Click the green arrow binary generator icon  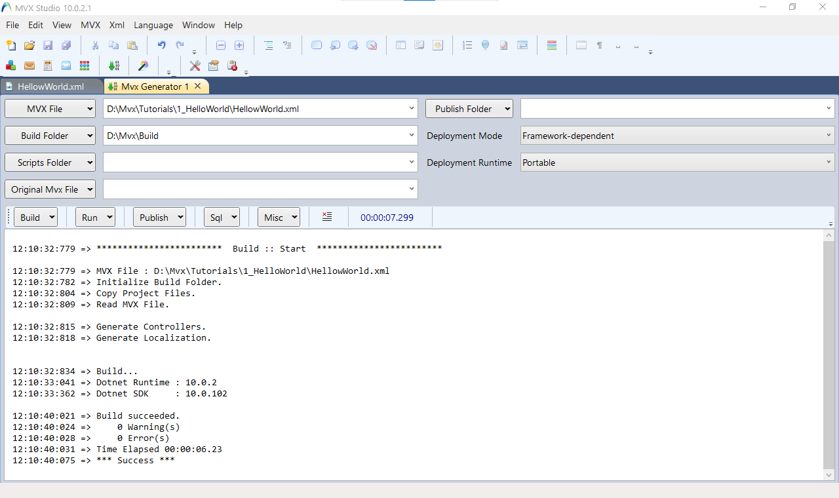point(114,66)
